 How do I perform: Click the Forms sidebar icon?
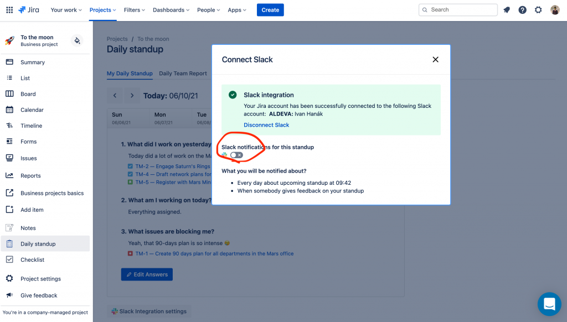coord(10,142)
